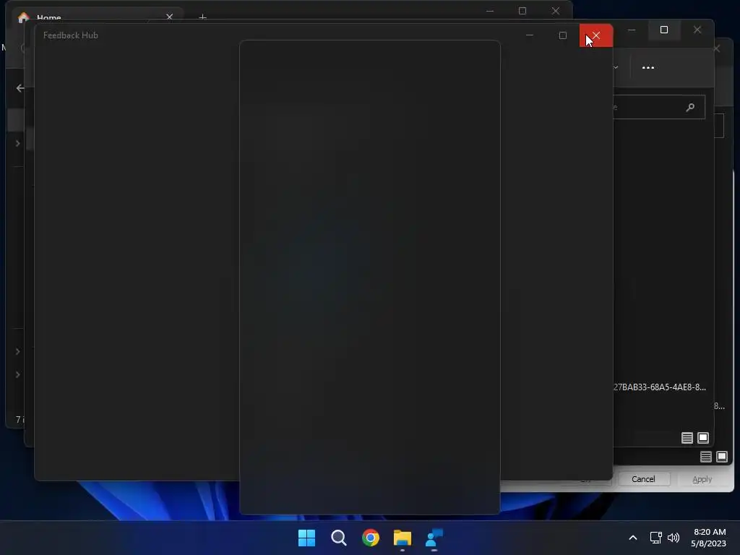Select the 27BAB33-68A5-4AE8-8... item
The width and height of the screenshot is (740, 555).
tap(660, 387)
